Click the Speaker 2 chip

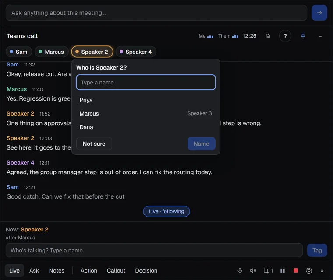coord(92,52)
